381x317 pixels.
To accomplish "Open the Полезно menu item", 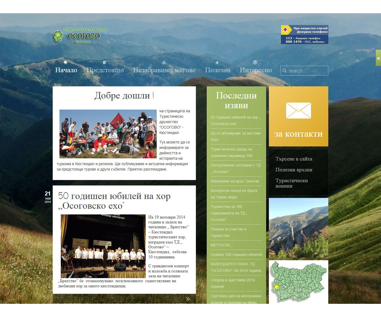I will (x=218, y=70).
